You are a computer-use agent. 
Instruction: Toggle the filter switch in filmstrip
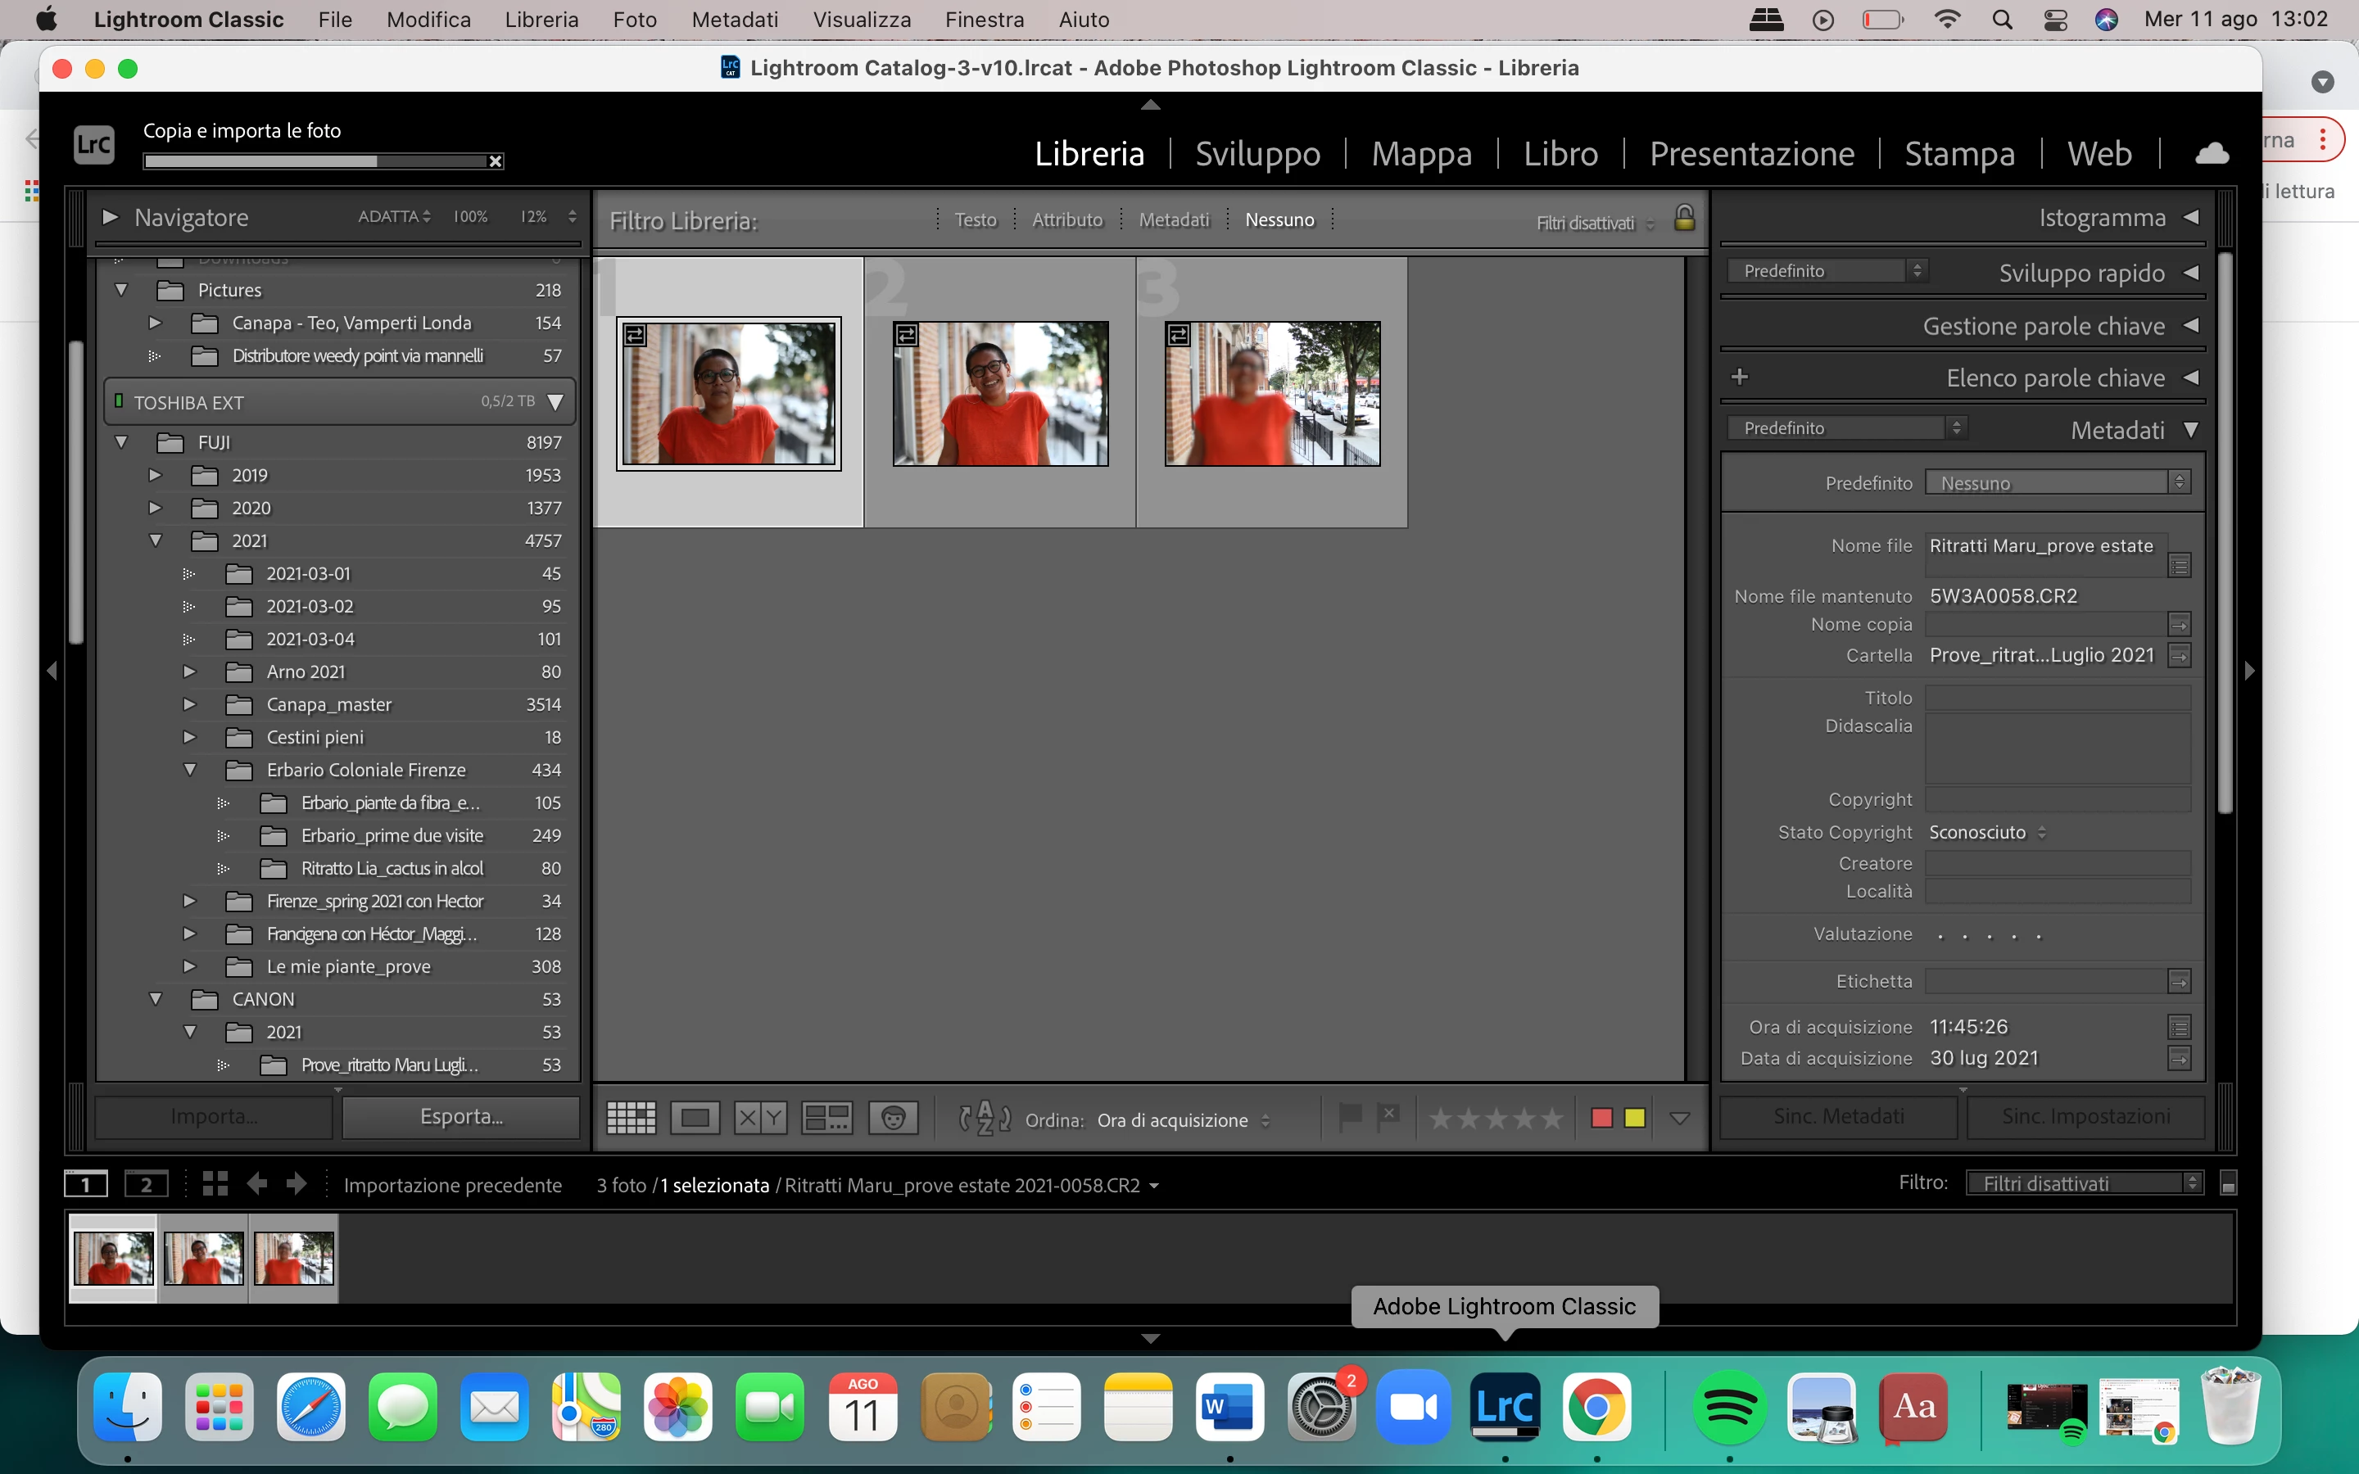pyautogui.click(x=2227, y=1183)
